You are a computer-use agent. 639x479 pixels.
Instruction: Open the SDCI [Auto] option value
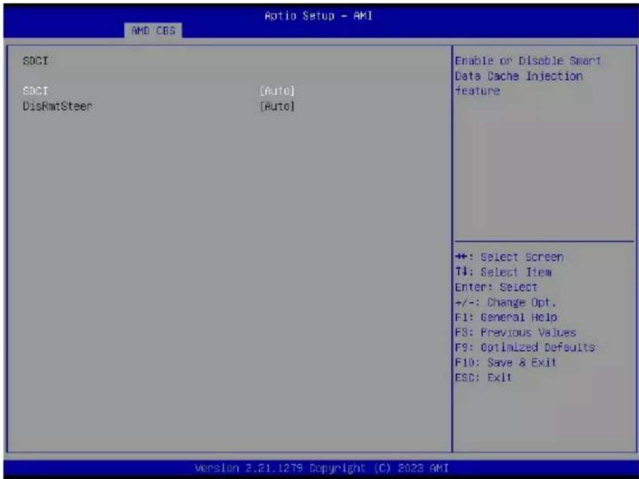click(x=277, y=91)
